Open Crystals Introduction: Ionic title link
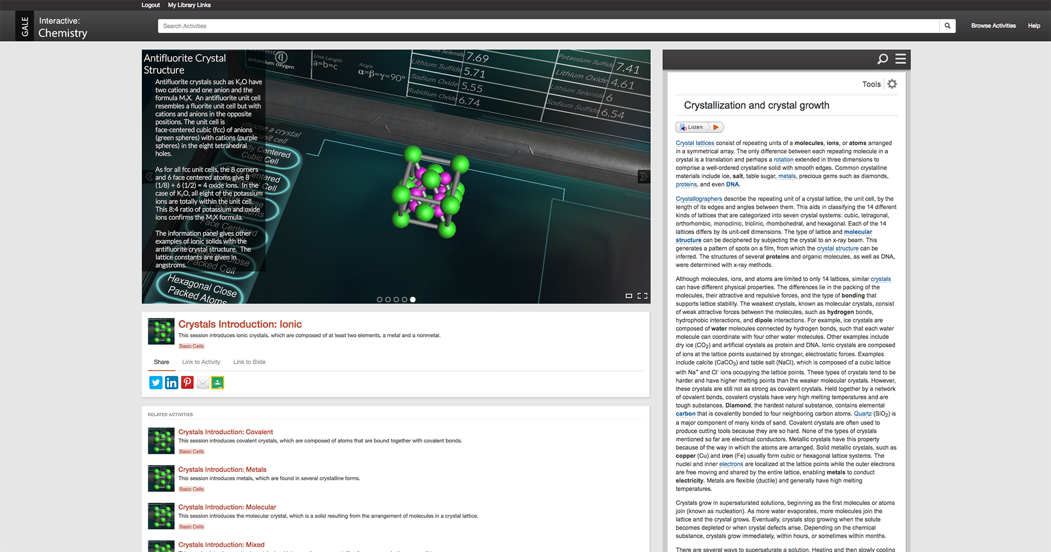1051x552 pixels. [x=240, y=324]
